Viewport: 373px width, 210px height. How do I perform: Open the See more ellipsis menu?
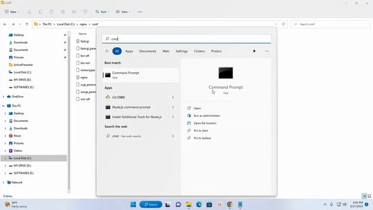pyautogui.click(x=140, y=12)
